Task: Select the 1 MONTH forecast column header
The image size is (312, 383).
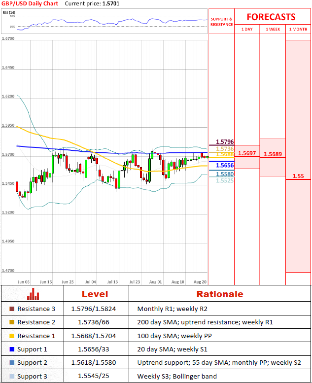Action: point(298,30)
